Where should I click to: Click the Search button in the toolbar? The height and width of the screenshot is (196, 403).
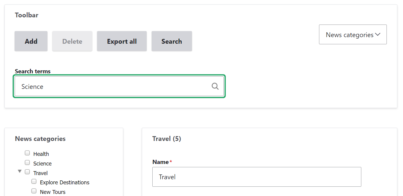(x=172, y=41)
